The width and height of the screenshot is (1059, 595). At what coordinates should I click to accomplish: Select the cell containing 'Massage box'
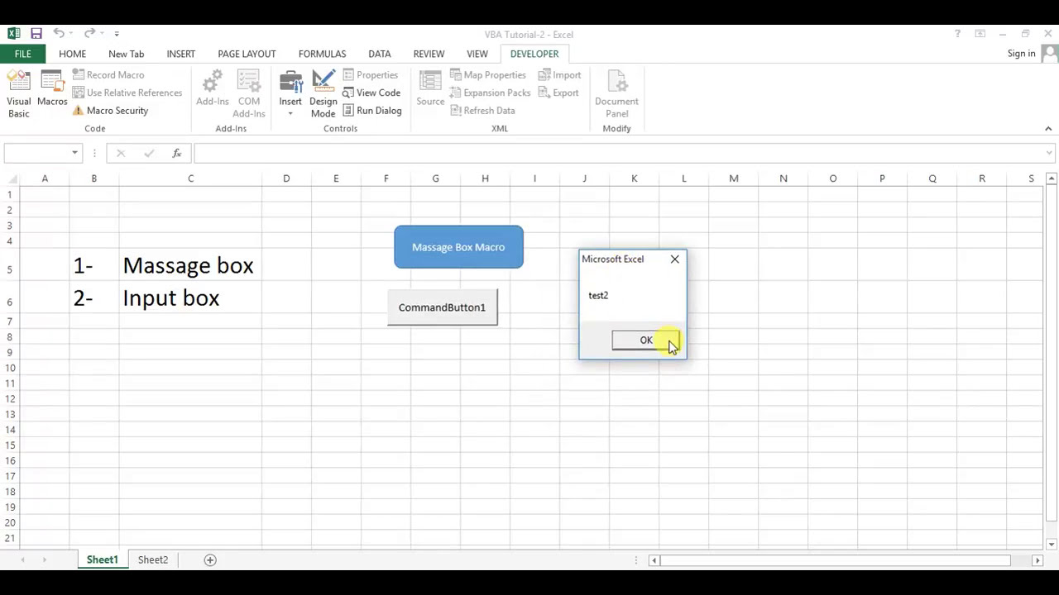point(190,265)
